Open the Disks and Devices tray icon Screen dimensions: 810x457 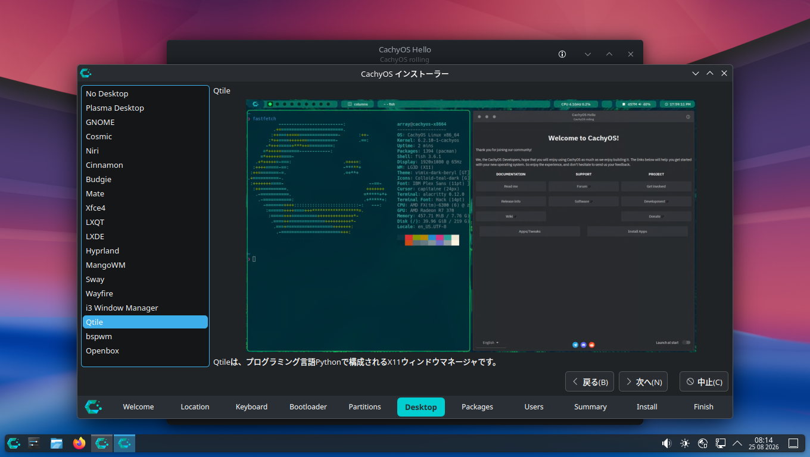click(703, 443)
